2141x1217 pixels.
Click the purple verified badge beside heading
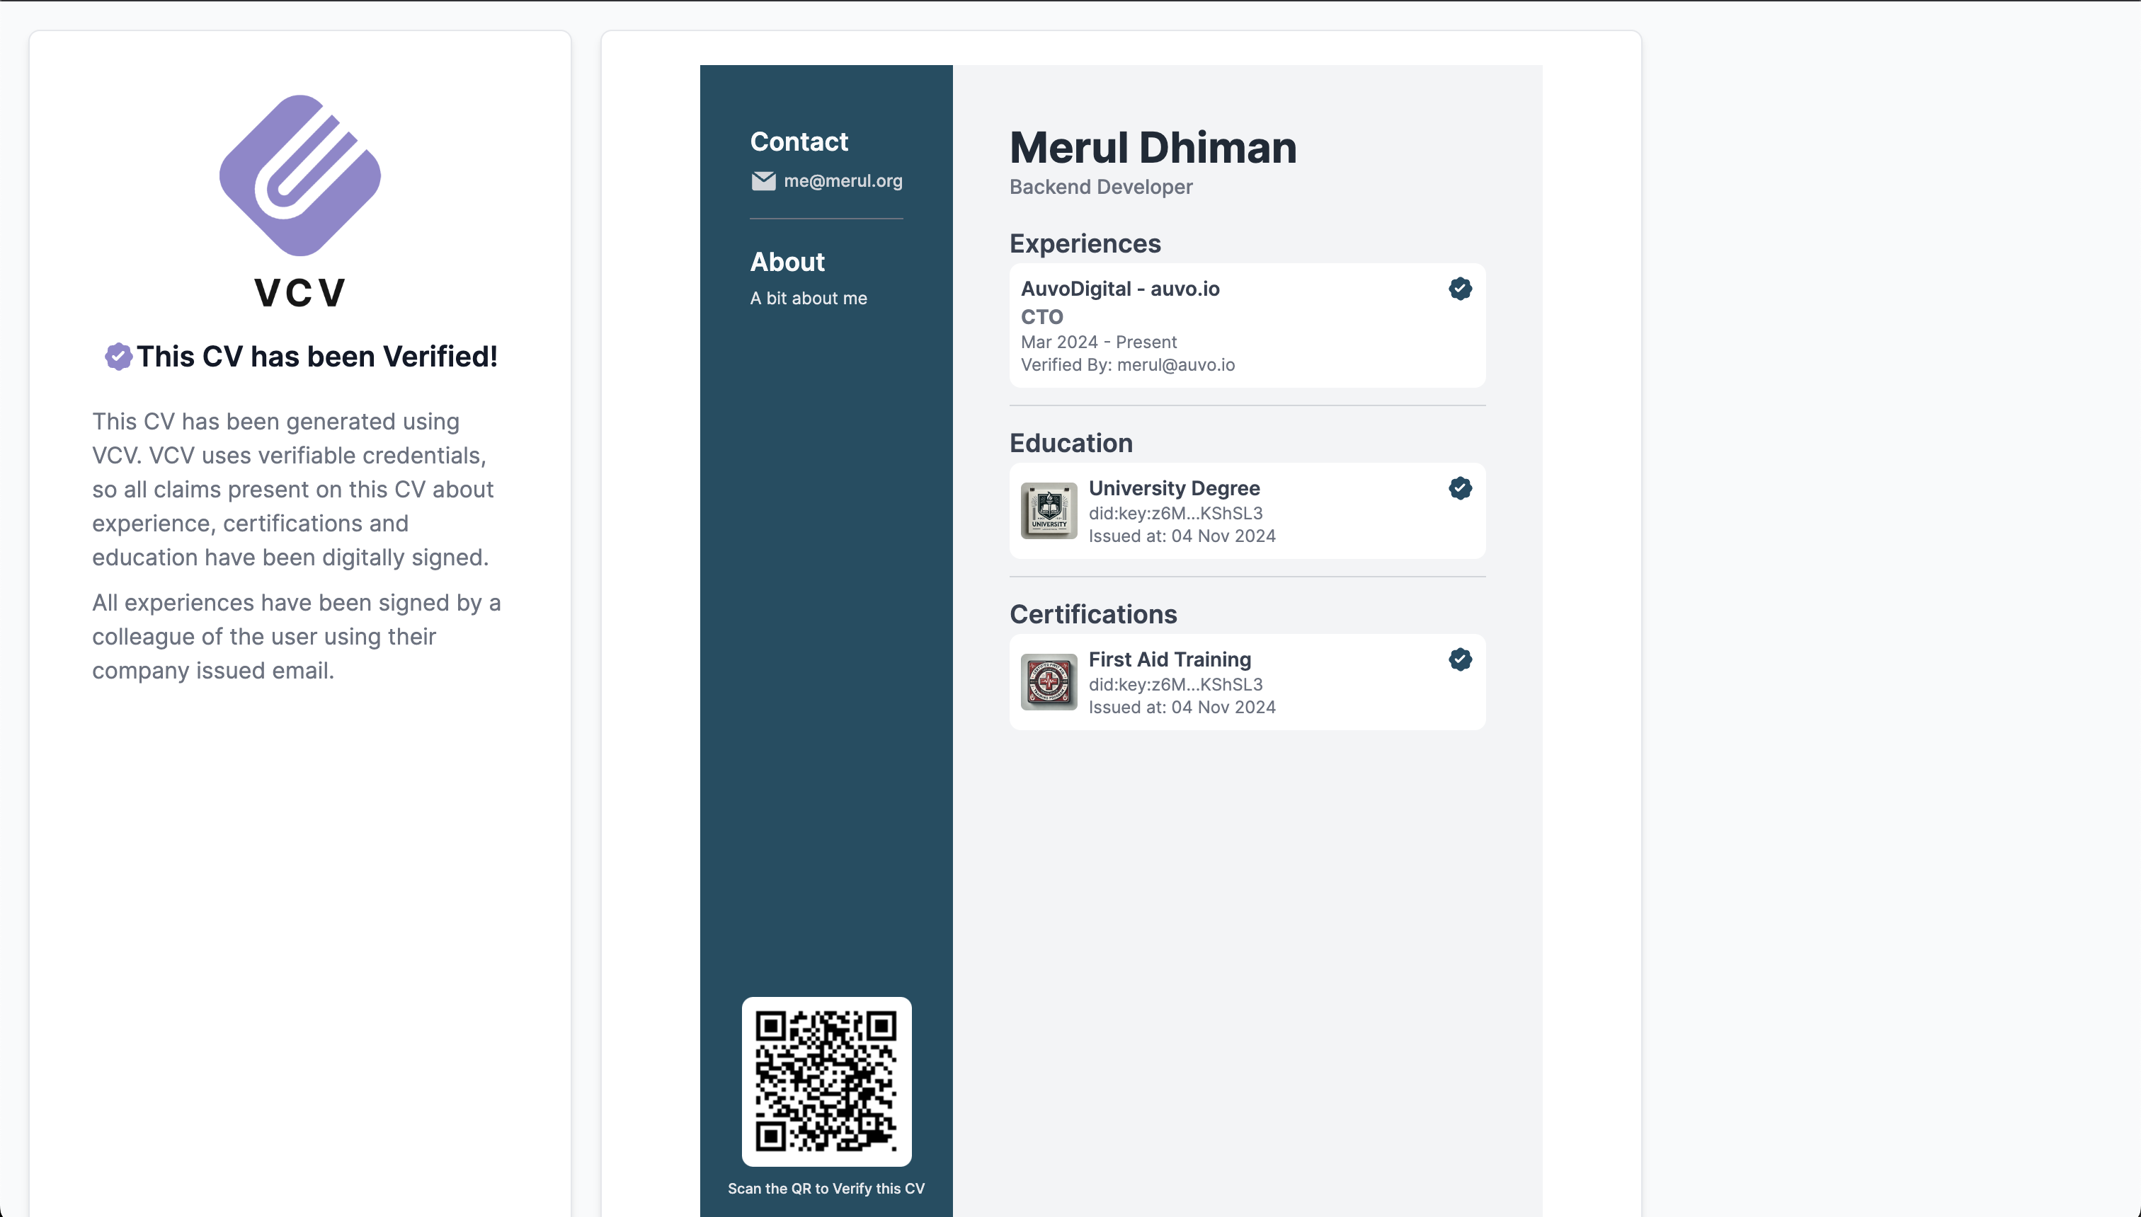point(118,357)
